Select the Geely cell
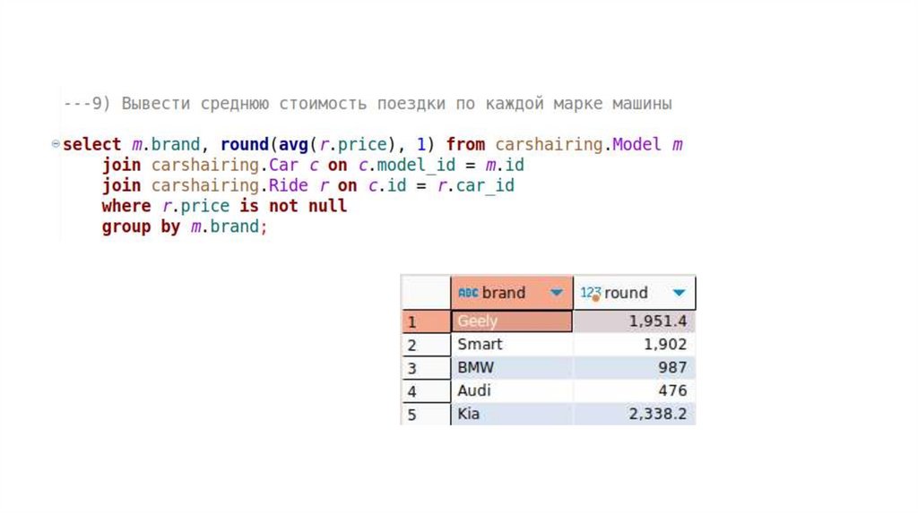 coord(512,321)
